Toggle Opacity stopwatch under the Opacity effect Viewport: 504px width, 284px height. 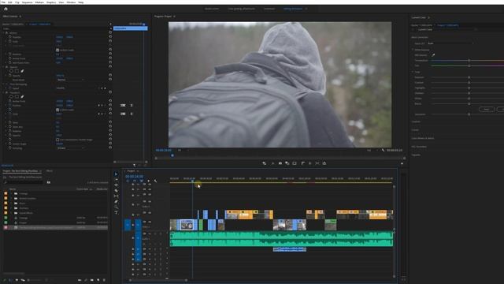[x=10, y=76]
